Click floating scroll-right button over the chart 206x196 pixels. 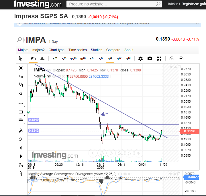click(139, 153)
